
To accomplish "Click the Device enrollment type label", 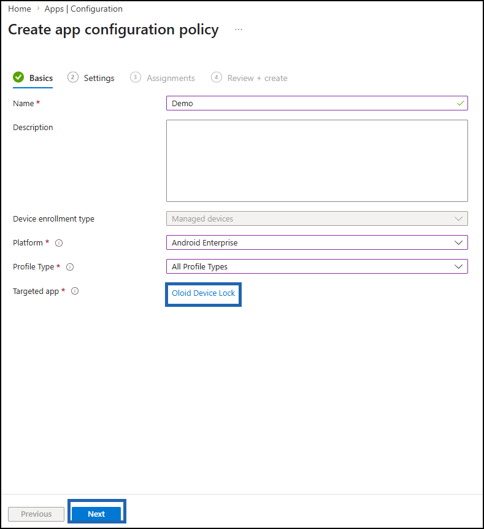I will click(53, 219).
